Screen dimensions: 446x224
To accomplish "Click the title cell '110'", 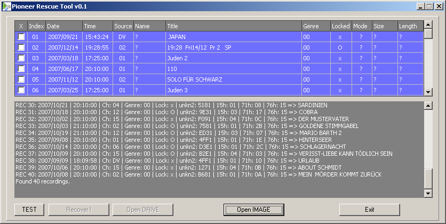I will tap(234, 69).
